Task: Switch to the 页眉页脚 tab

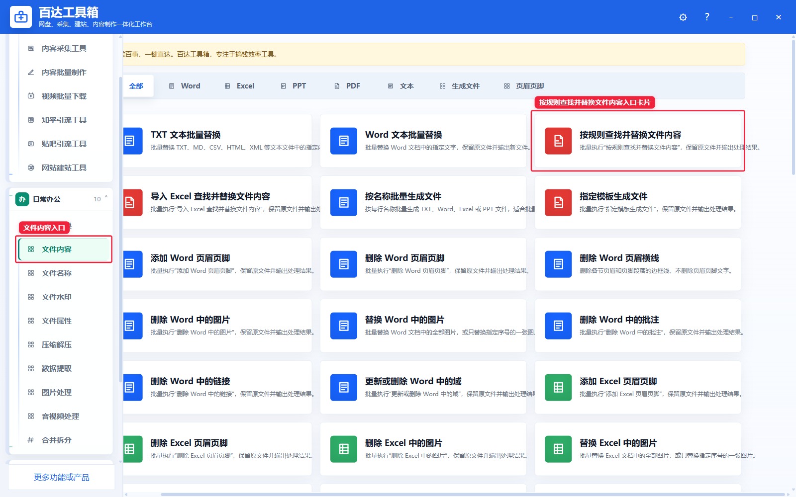Action: tap(524, 86)
